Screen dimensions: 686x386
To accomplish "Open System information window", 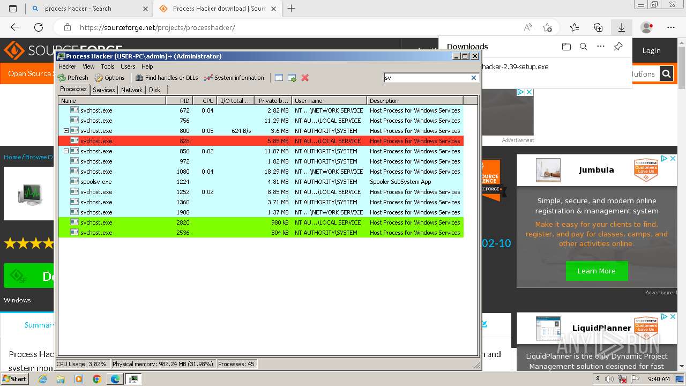I will tap(234, 78).
